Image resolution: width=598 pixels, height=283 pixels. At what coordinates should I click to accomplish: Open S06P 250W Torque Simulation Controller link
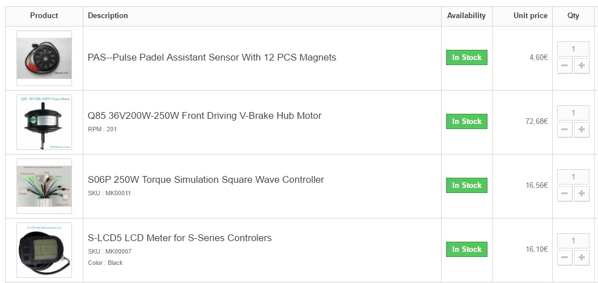206,180
